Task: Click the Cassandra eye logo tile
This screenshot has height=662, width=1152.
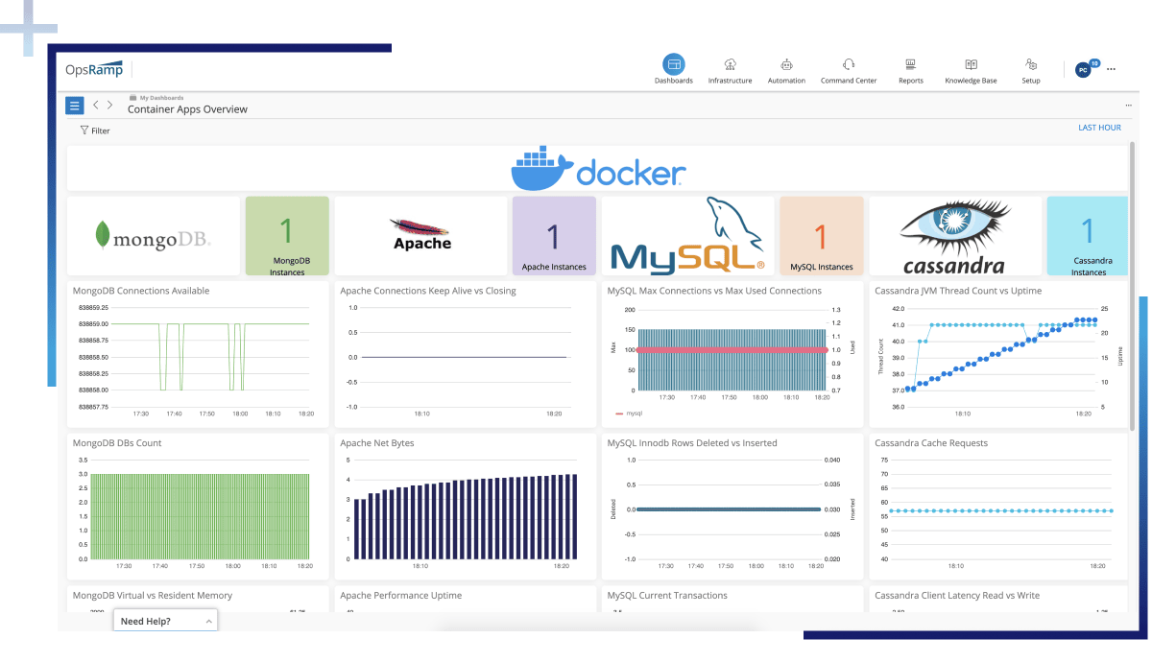Action: pyautogui.click(x=955, y=236)
